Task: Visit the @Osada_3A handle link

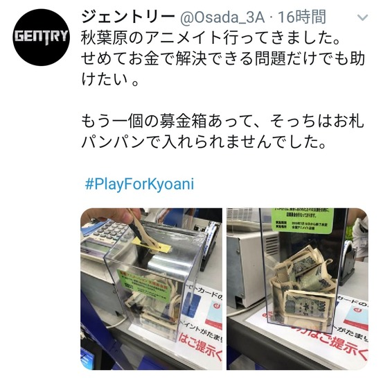Action: [222, 17]
